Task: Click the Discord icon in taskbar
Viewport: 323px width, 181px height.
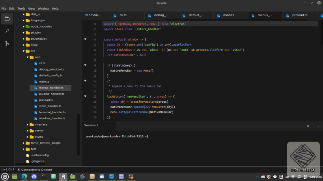Action: coord(34,177)
